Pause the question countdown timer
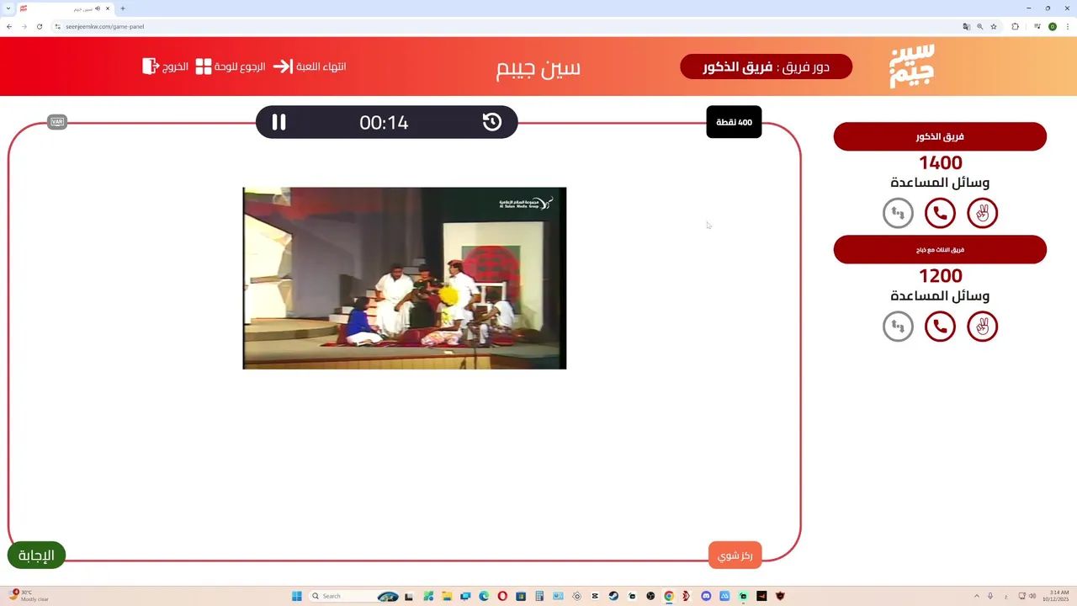 [279, 122]
